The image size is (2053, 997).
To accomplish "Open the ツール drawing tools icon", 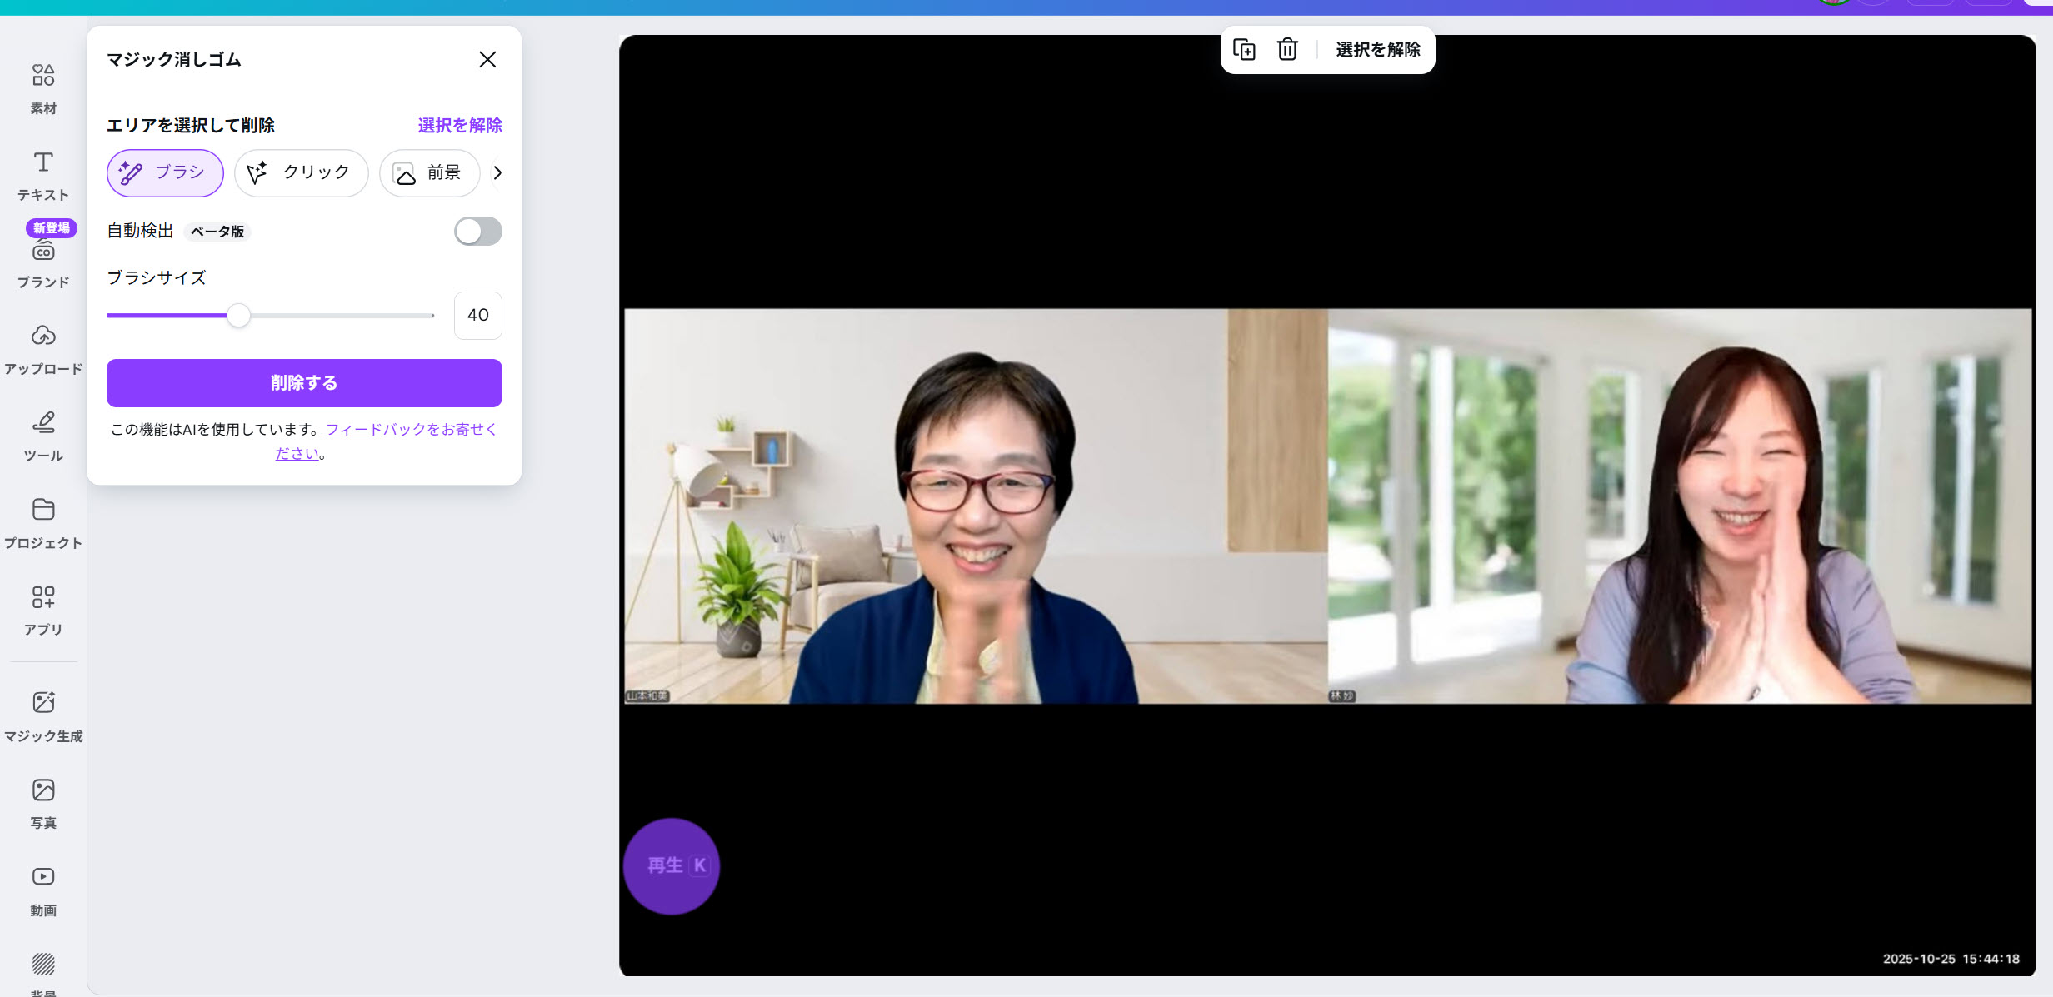I will coord(43,423).
